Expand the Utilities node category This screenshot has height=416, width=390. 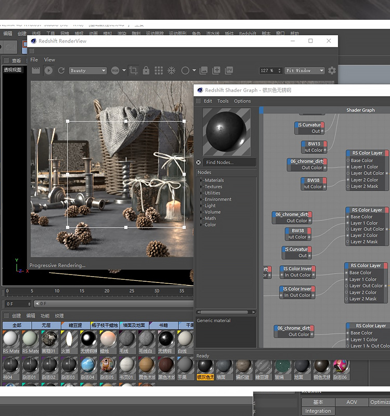tap(212, 193)
